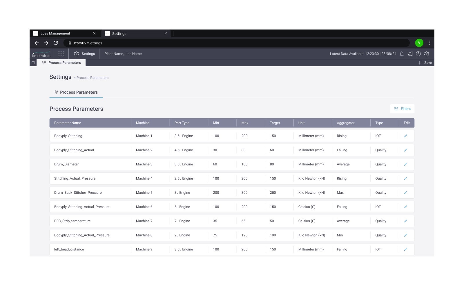Screen dimensions: 464x286
Task: Reload the page with refresh icon
Action: click(x=56, y=43)
